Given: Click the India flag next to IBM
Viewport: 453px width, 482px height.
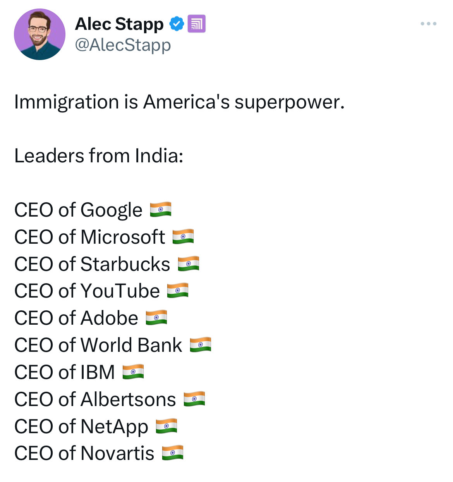Looking at the screenshot, I should coord(133,372).
